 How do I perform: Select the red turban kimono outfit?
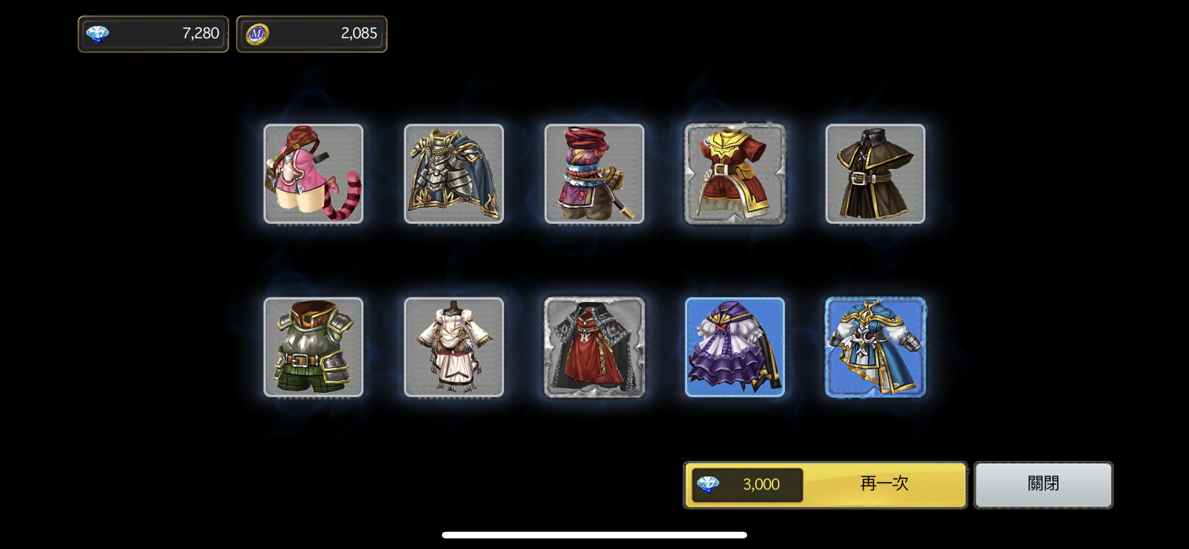(x=594, y=174)
